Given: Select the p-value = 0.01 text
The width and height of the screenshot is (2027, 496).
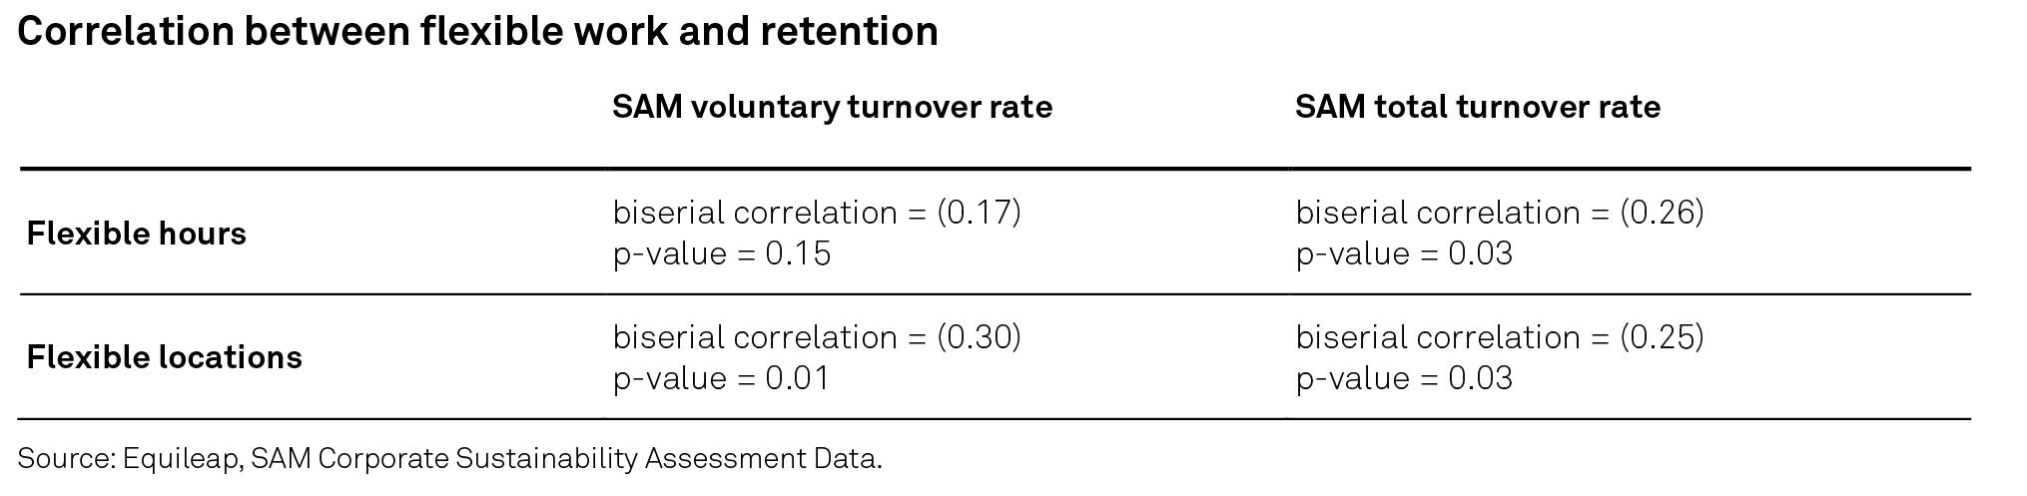Looking at the screenshot, I should coord(721,378).
